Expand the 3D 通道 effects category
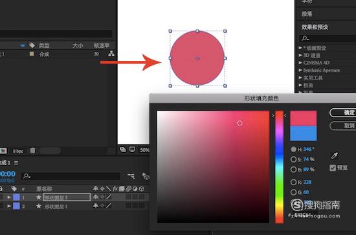This screenshot has height=235, width=356. click(300, 55)
